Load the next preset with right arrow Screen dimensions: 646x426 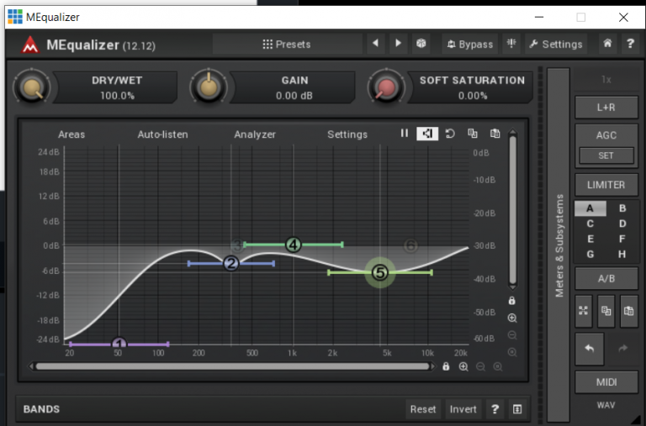(x=398, y=43)
